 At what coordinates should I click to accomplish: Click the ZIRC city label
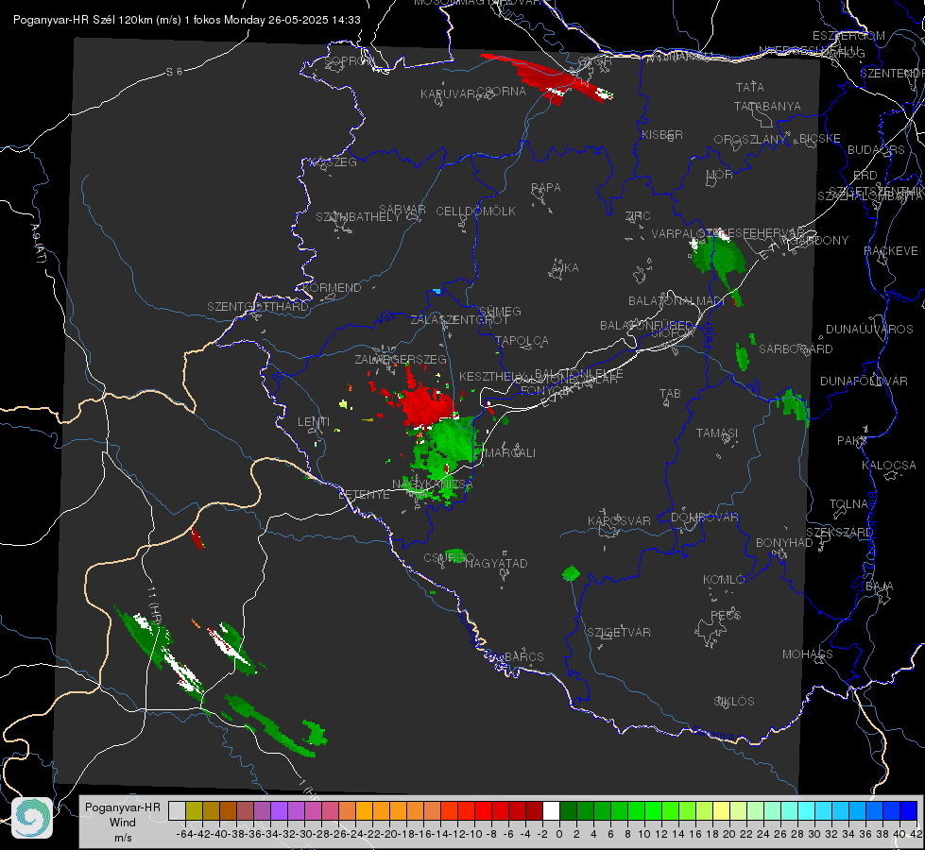pyautogui.click(x=638, y=216)
